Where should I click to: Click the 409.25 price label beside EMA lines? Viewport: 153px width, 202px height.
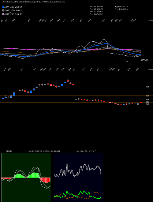pyautogui.click(x=144, y=60)
